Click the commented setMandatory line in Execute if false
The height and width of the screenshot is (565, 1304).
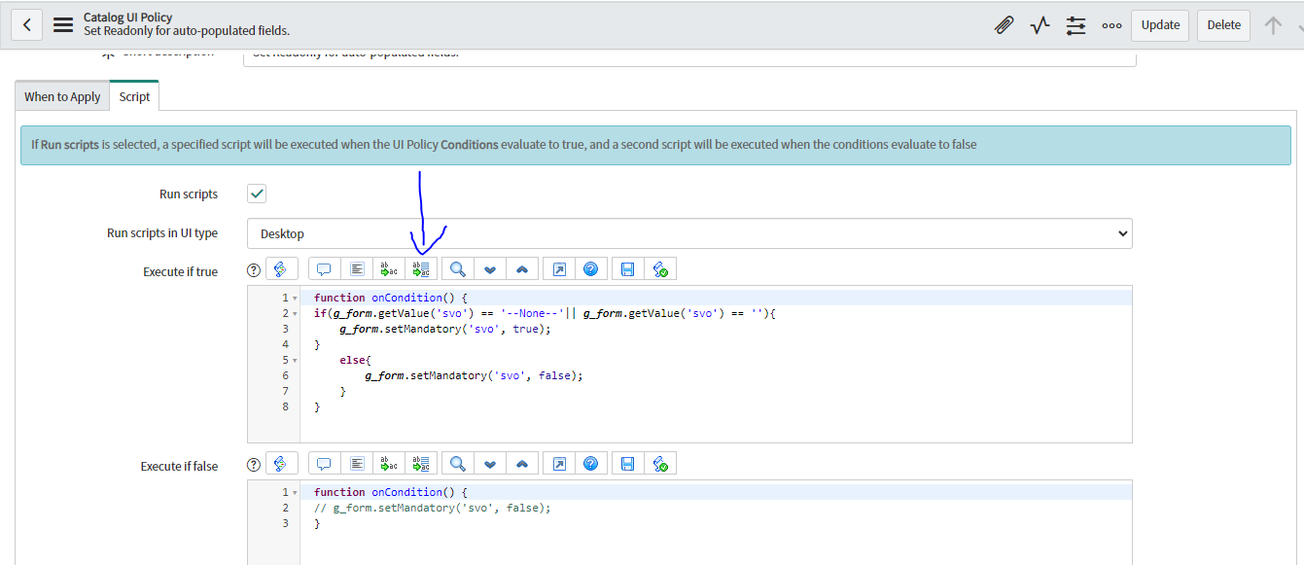[x=433, y=508]
